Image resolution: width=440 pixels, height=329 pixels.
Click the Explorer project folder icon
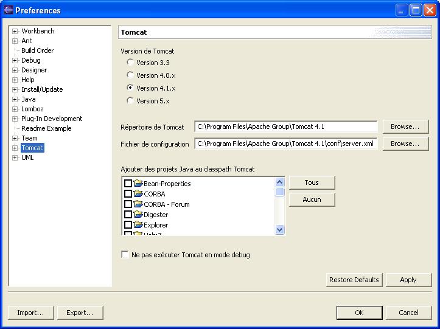[x=138, y=225]
